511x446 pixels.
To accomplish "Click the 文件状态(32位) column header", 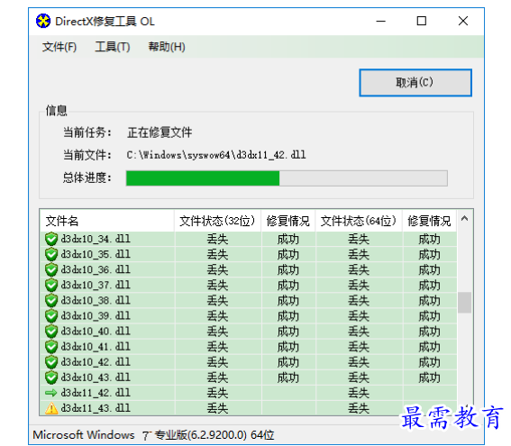I will click(x=217, y=221).
